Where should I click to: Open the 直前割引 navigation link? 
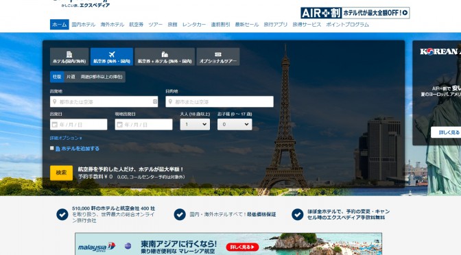tap(220, 25)
